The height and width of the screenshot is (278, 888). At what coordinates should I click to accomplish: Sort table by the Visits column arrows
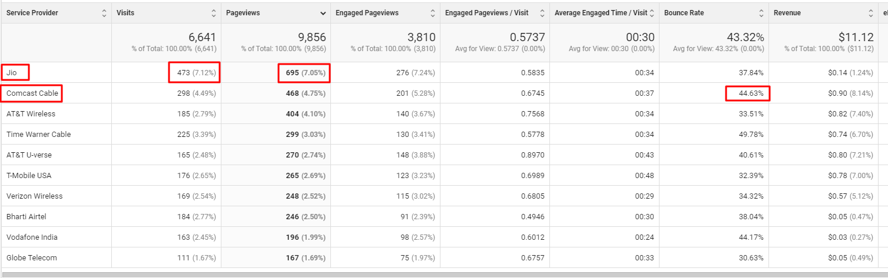[x=214, y=13]
